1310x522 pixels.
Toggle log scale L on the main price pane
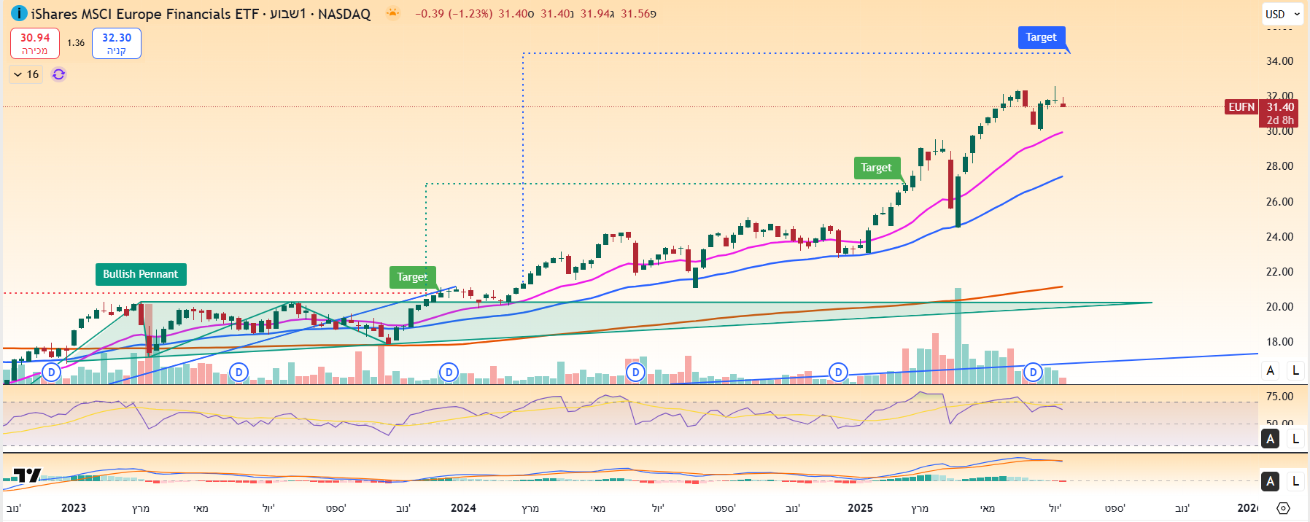(x=1295, y=370)
